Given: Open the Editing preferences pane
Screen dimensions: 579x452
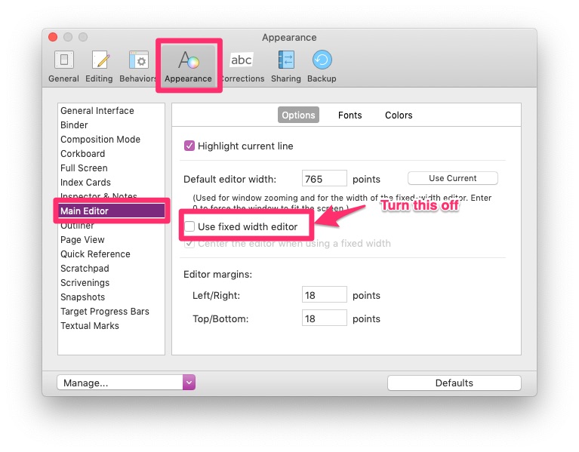Looking at the screenshot, I should (99, 66).
